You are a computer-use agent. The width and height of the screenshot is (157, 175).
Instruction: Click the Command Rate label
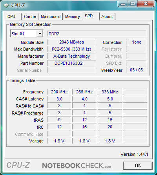pos(29,134)
